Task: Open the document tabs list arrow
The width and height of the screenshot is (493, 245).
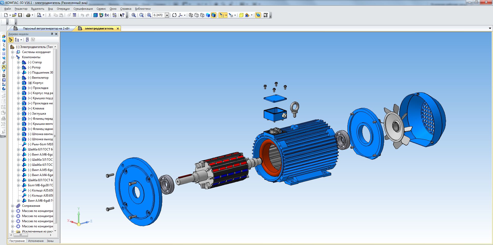Action: [x=490, y=28]
